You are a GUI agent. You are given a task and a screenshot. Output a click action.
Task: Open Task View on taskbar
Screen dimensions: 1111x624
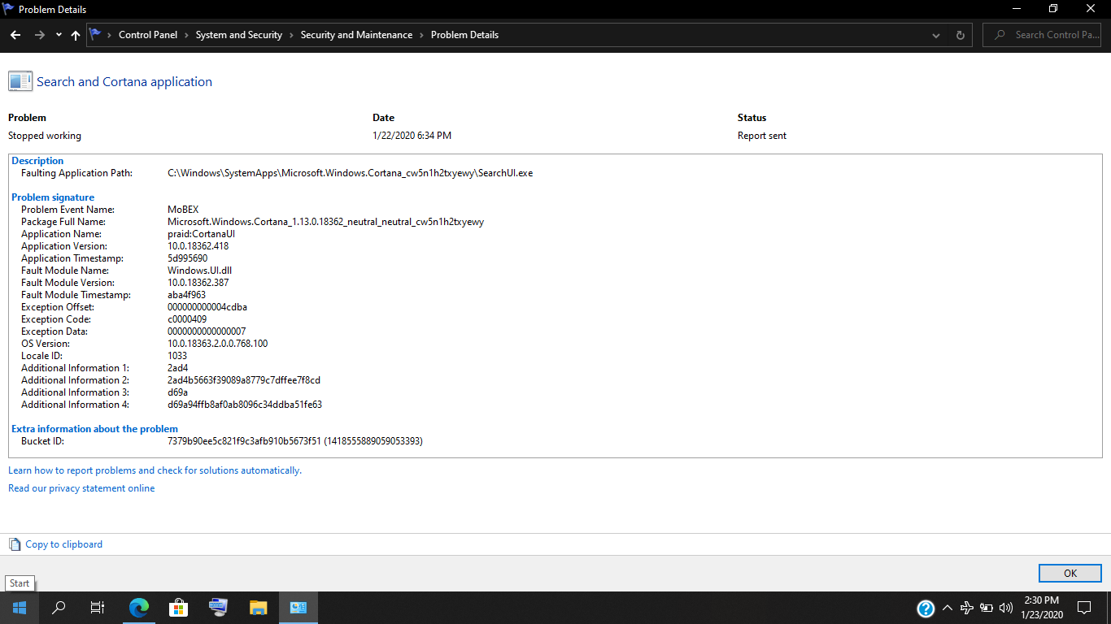click(98, 607)
